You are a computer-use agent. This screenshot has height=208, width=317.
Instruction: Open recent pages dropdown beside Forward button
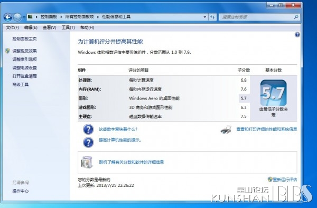[24, 17]
